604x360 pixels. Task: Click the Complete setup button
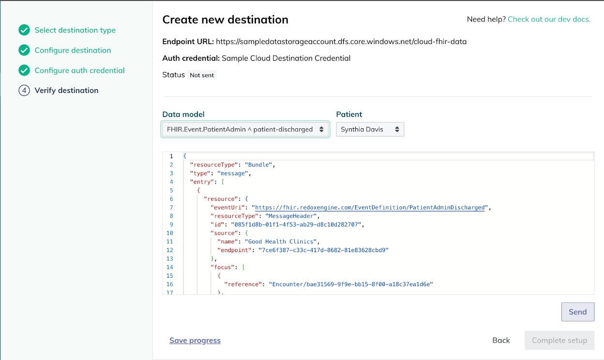coord(559,341)
